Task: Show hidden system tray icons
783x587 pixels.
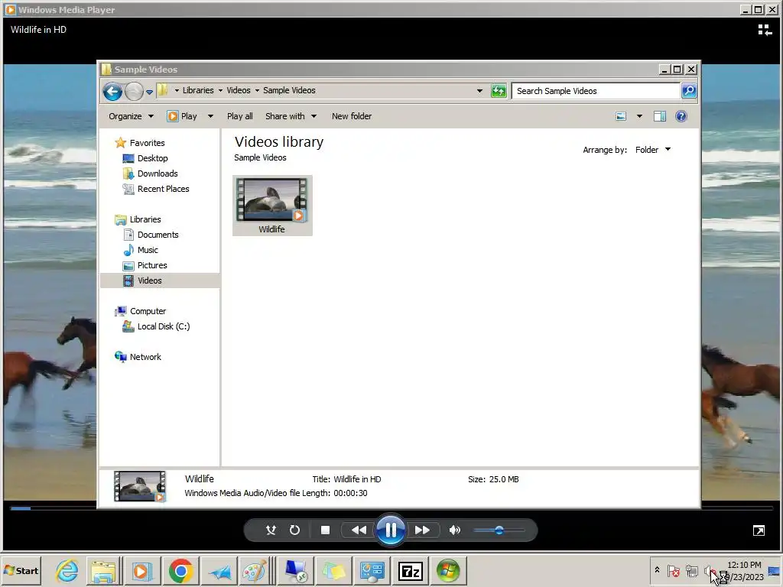Action: point(657,570)
